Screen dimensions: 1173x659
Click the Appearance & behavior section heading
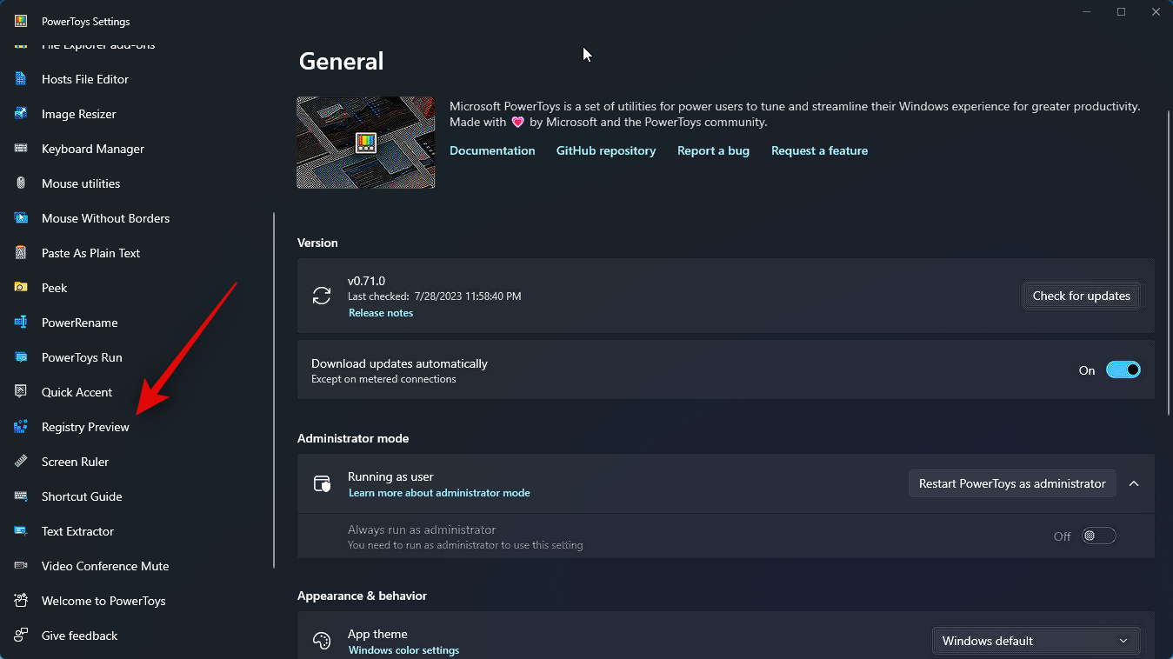[x=362, y=596]
